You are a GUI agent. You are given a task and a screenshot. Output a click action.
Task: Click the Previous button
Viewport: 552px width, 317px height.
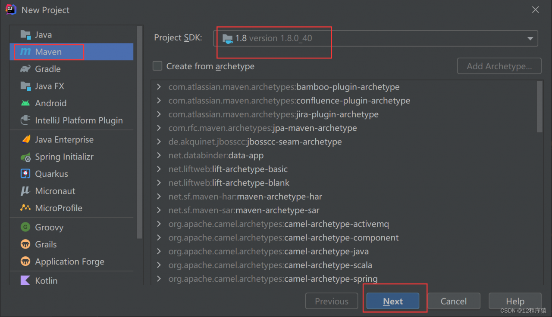332,302
